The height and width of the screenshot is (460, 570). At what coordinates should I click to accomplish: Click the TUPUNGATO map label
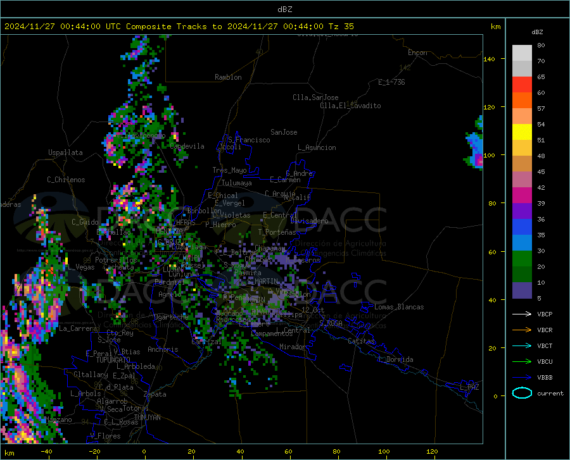[113, 360]
